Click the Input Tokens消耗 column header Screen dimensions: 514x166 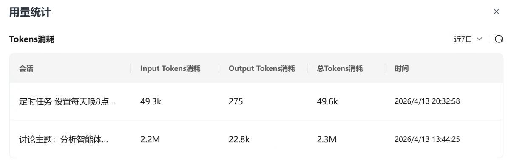tap(170, 69)
